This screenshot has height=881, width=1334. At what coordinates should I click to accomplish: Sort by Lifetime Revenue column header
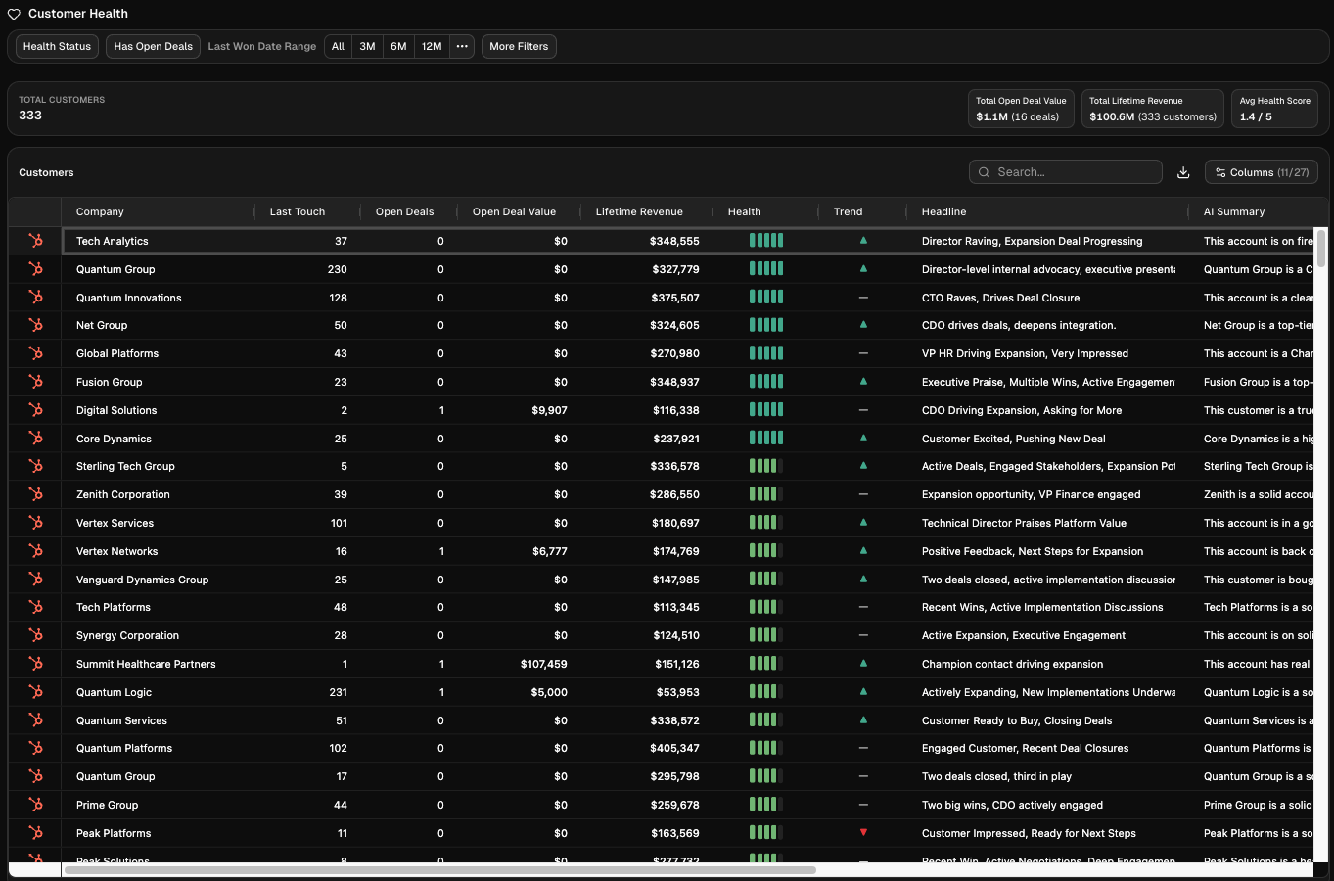point(639,211)
